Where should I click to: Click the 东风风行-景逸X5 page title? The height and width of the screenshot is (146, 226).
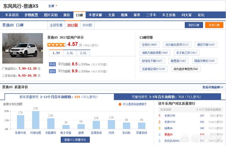21,6
